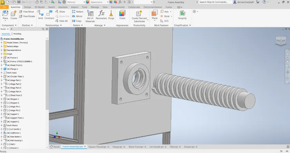Activate the Free Move tool
The width and height of the screenshot is (290, 153).
coord(27,12)
